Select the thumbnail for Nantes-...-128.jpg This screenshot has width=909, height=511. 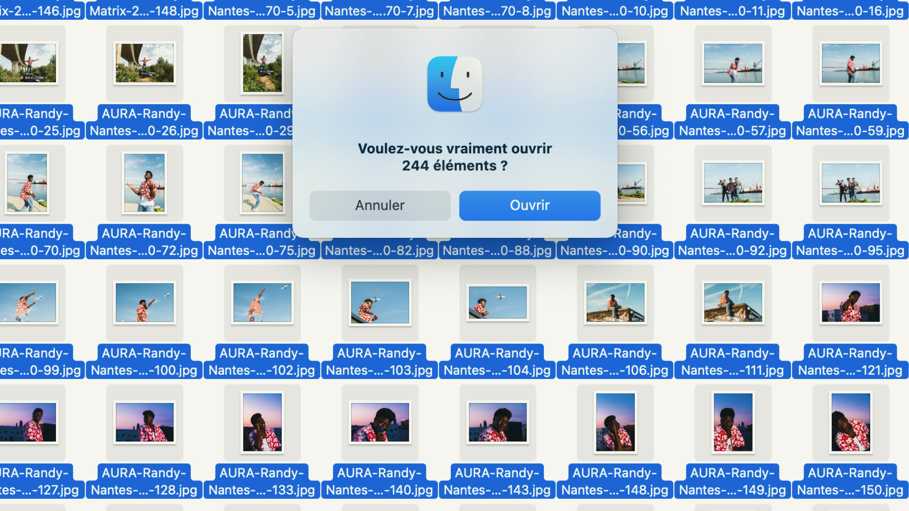point(144,422)
